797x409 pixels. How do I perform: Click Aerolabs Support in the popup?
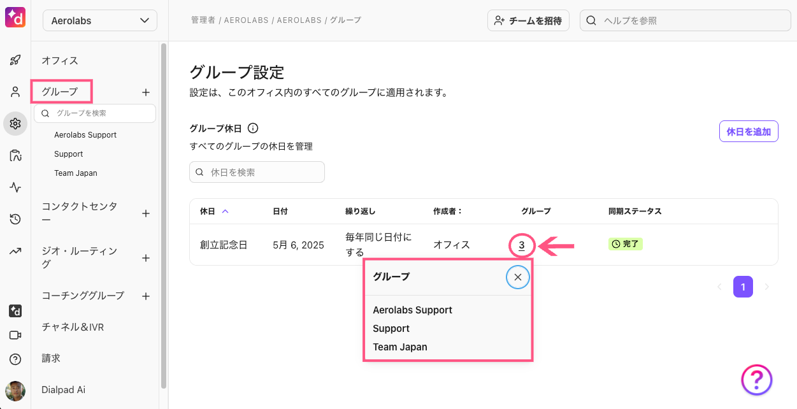coord(412,310)
